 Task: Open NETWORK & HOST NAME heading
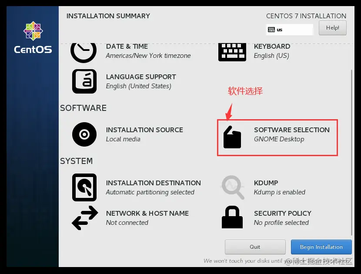[147, 213]
